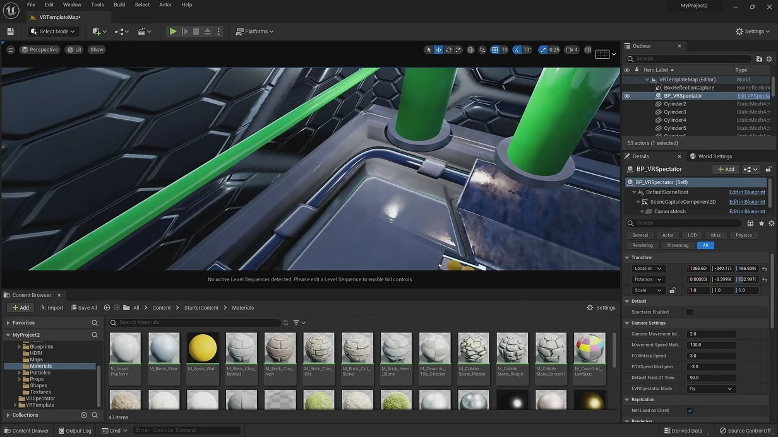Screen dimensions: 778x437
Task: Open the Select Mode dropdown
Action: coord(53,32)
